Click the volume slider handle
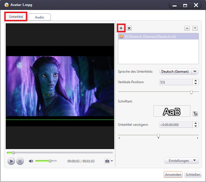This screenshot has width=206, height=182. click(x=50, y=161)
